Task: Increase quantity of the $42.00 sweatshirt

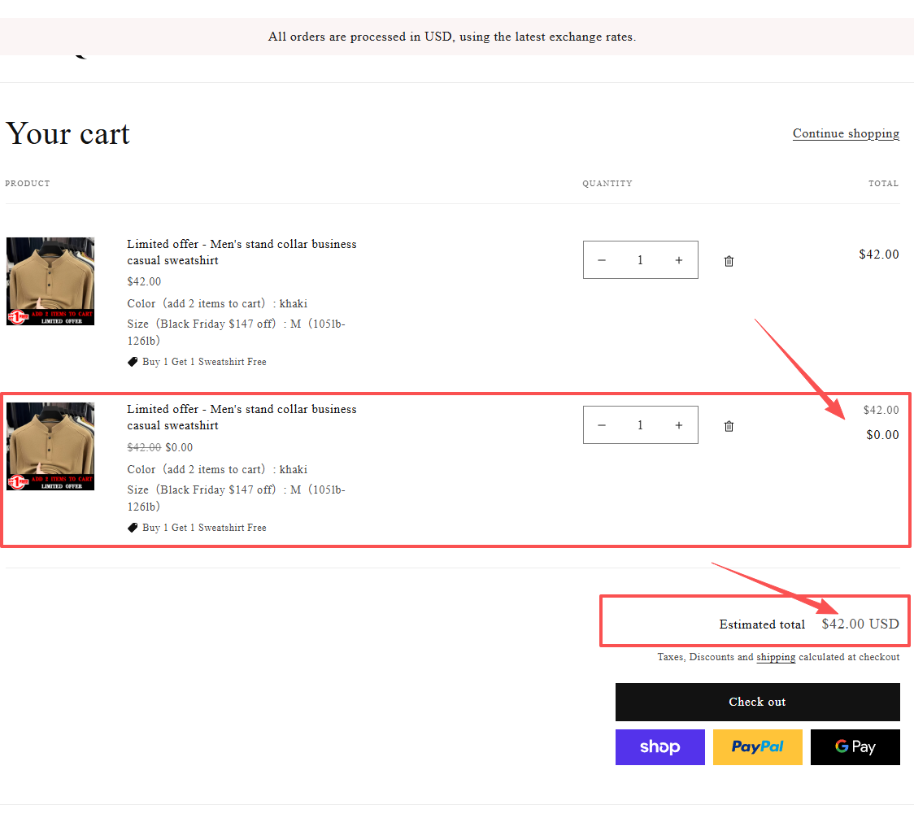Action: (678, 260)
